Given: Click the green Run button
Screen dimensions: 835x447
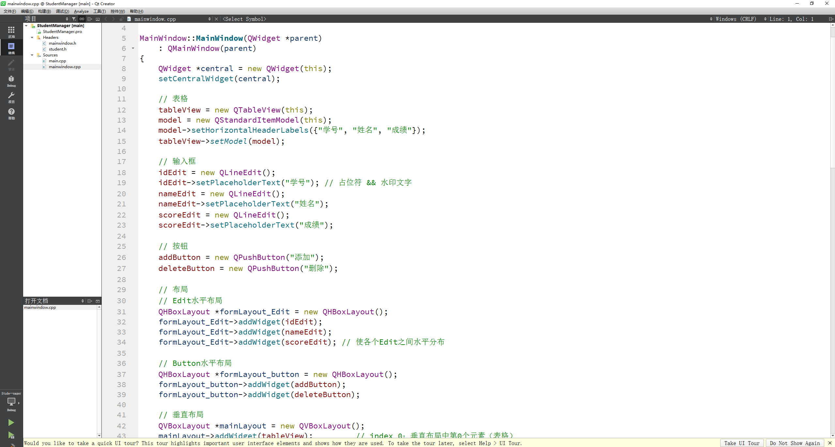Looking at the screenshot, I should (x=11, y=423).
